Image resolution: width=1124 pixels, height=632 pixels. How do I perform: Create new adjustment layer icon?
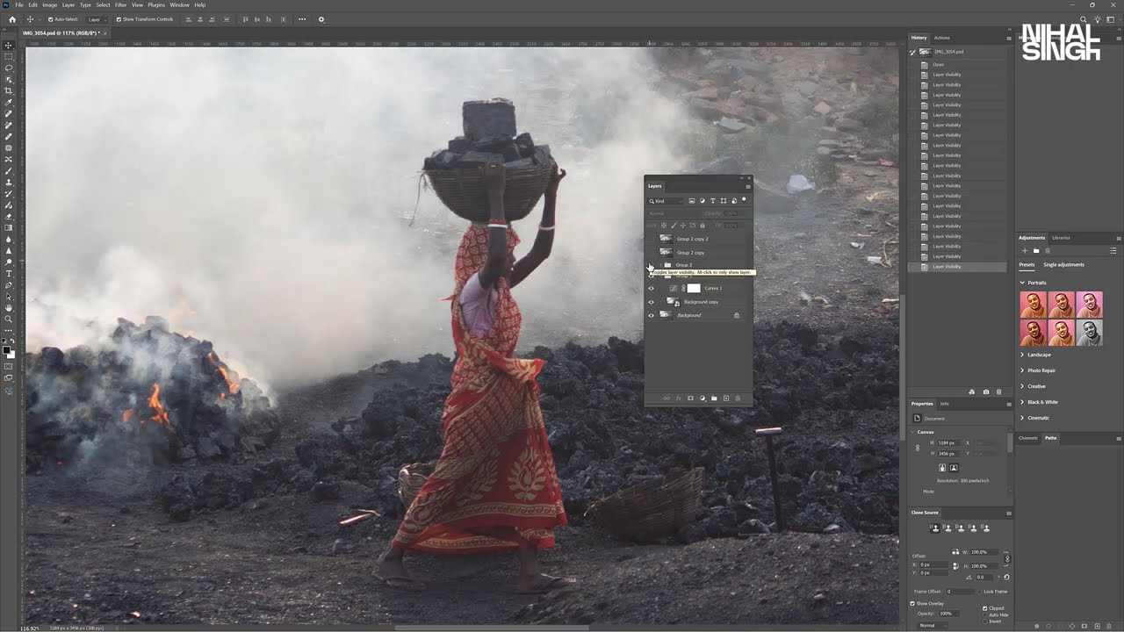tap(702, 399)
